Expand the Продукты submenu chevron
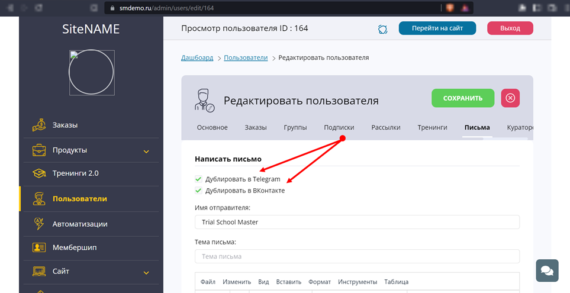 point(146,152)
